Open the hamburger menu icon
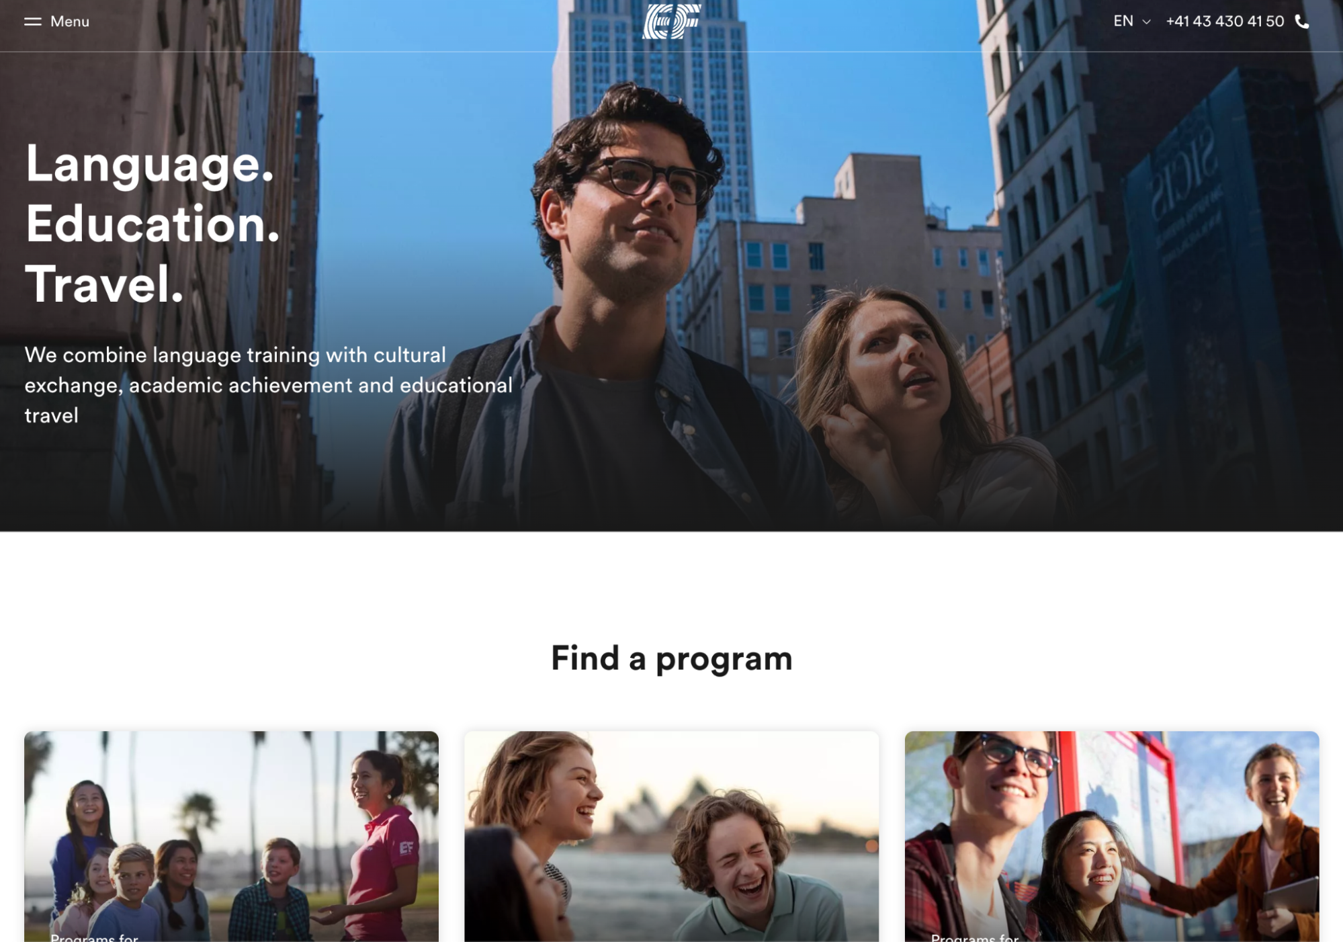 [33, 22]
